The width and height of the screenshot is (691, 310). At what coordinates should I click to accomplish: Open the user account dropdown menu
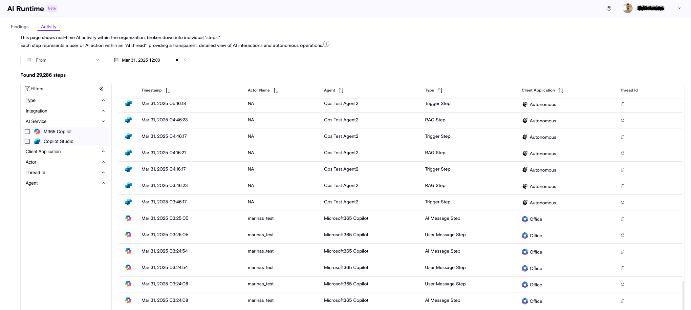pos(679,9)
